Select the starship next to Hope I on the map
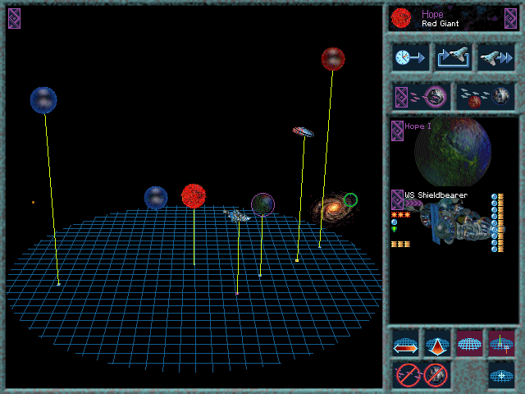Image resolution: width=525 pixels, height=394 pixels. pos(237,216)
